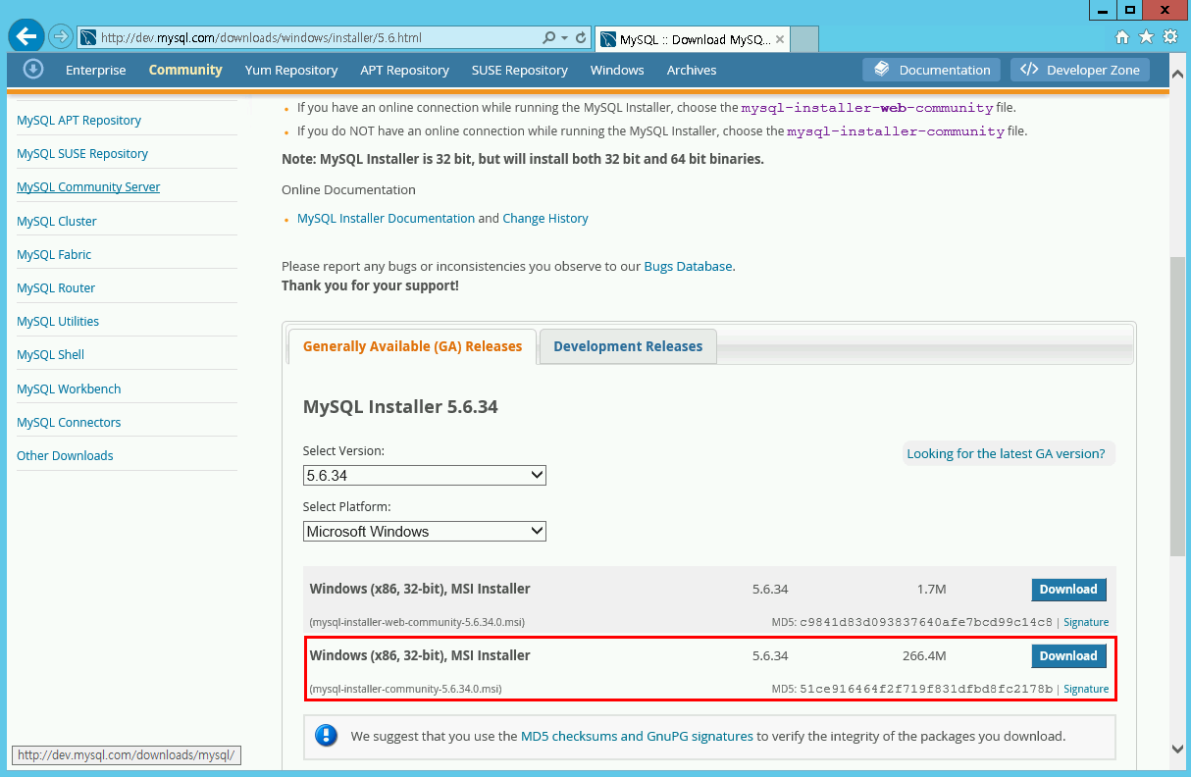The image size is (1191, 777).
Task: Click the scrollbar down arrow
Action: 1178,749
